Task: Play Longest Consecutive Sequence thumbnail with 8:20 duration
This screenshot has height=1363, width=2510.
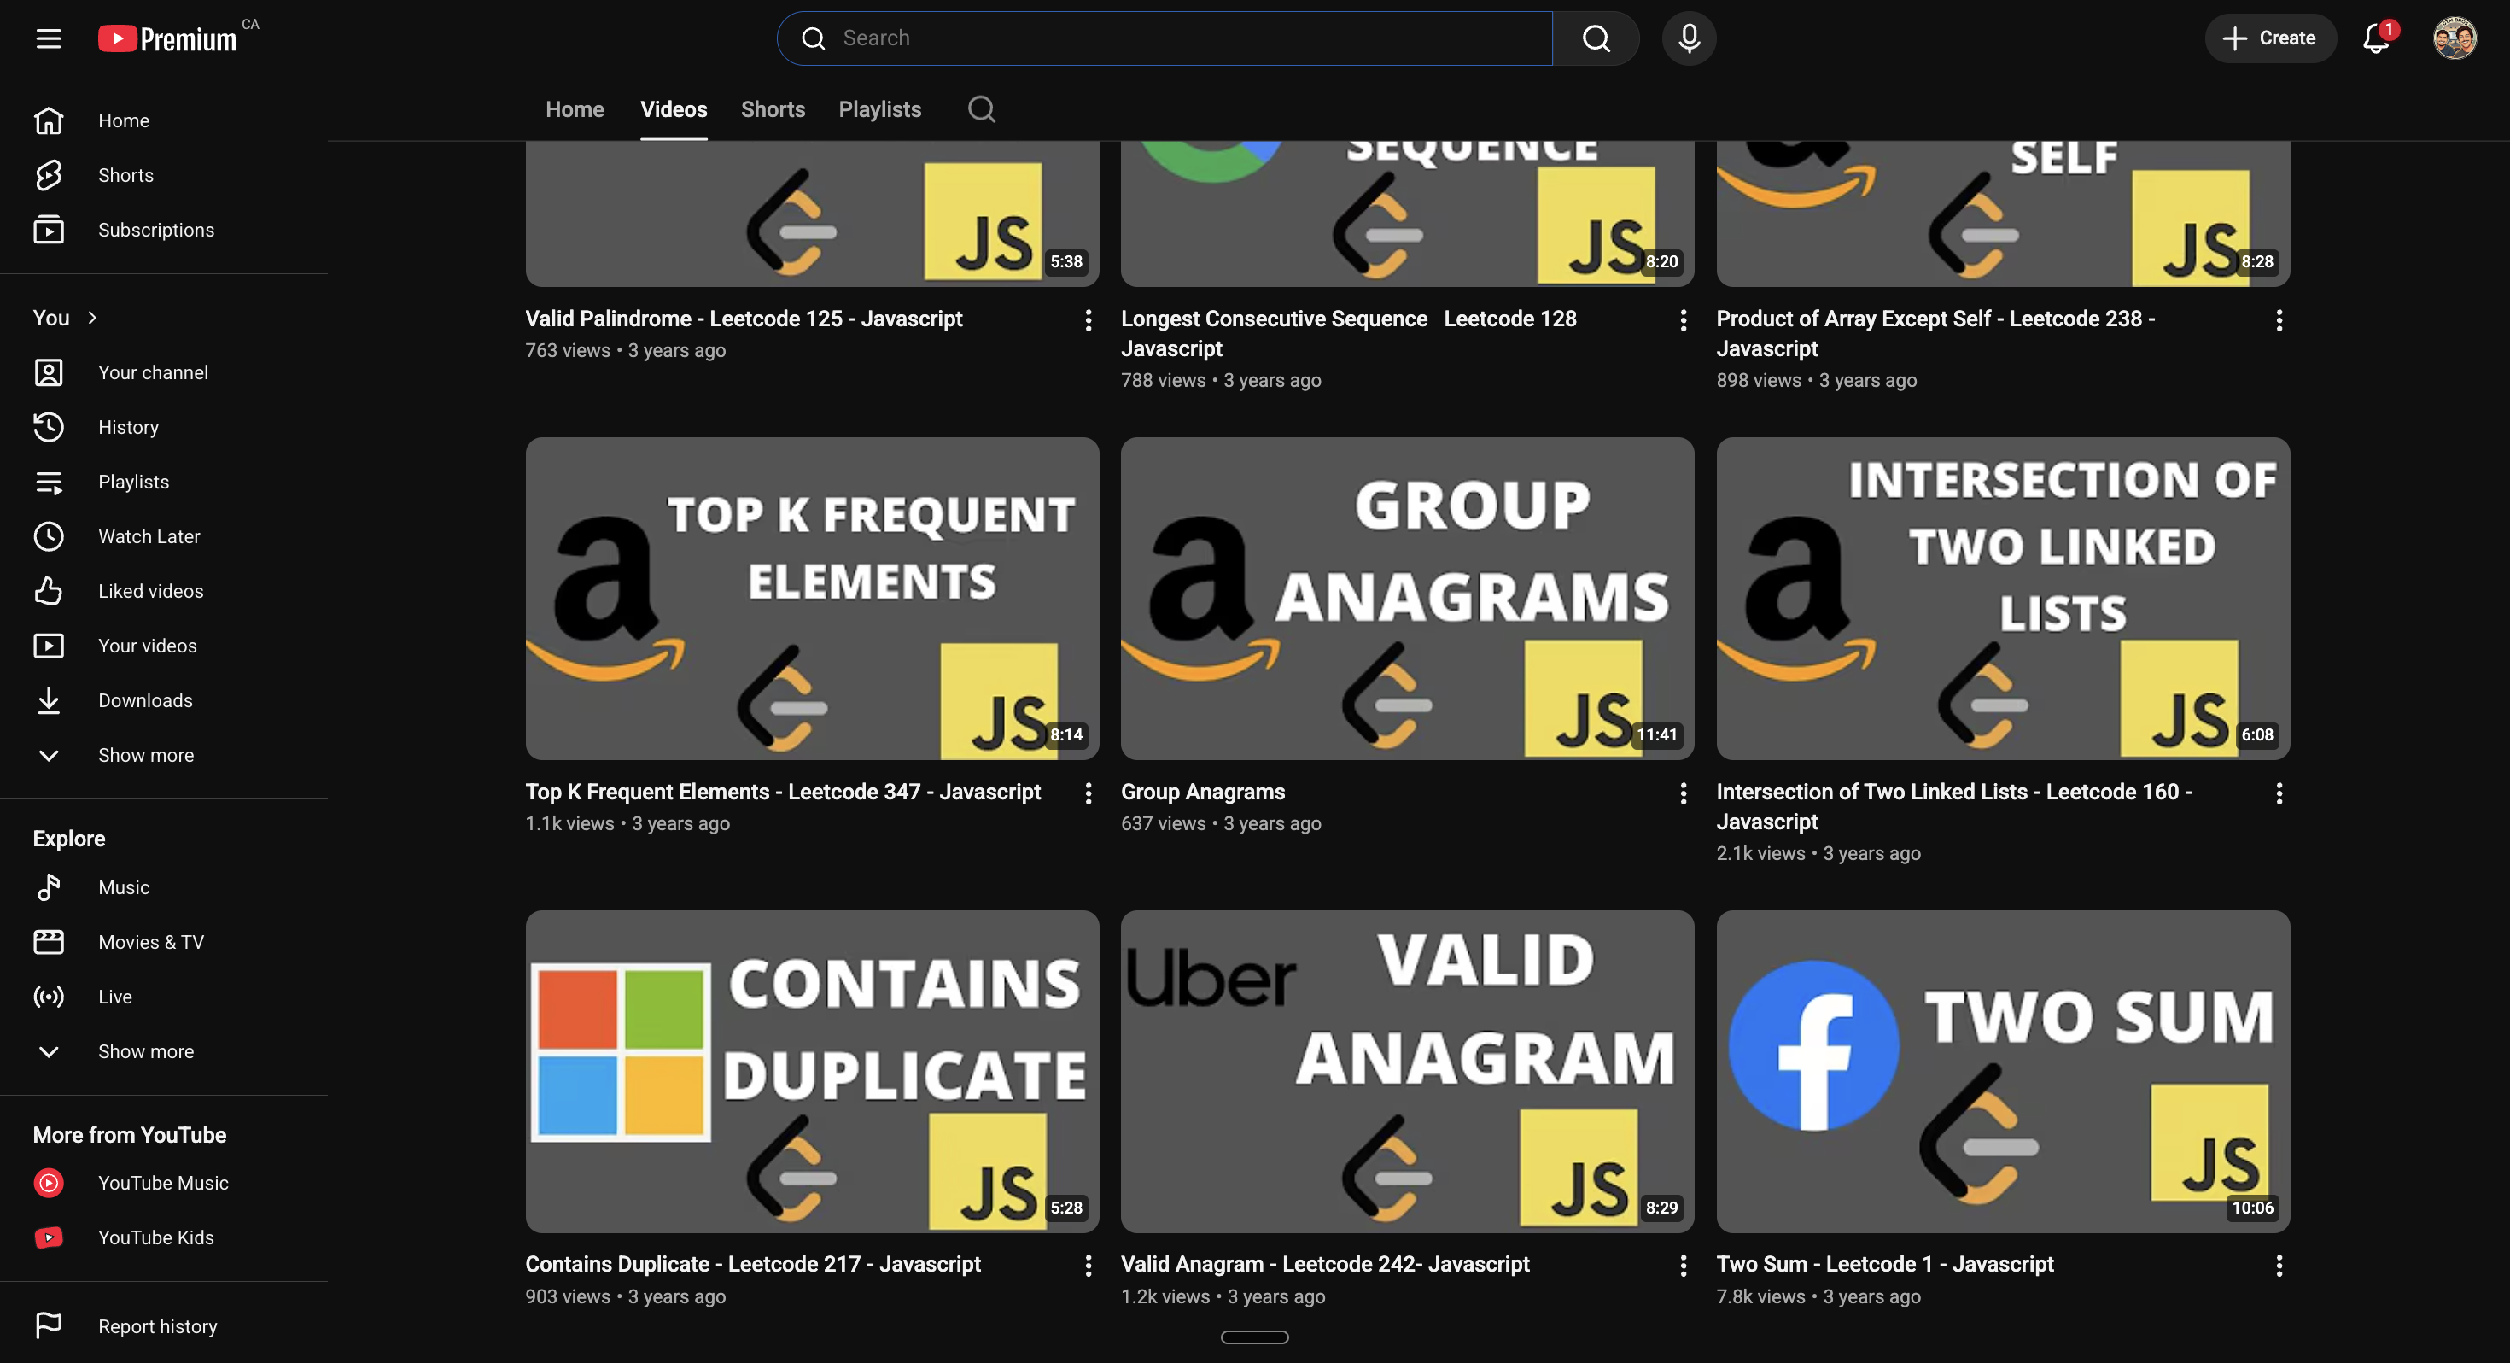Action: [1407, 214]
